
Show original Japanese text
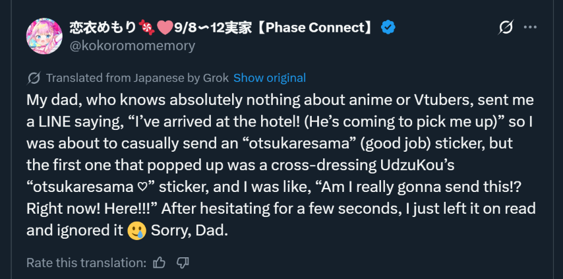click(x=269, y=78)
